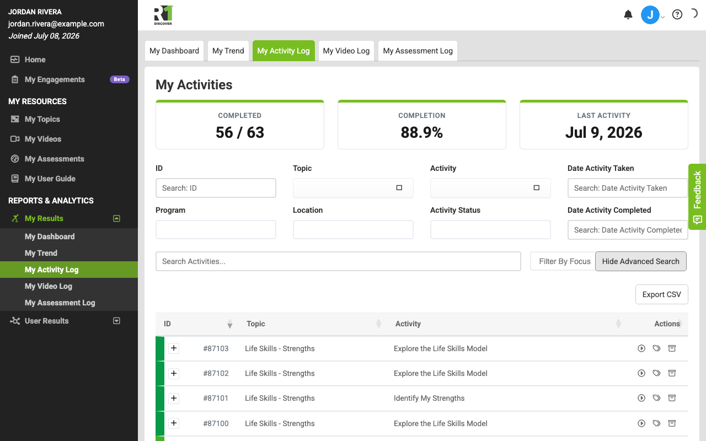The height and width of the screenshot is (441, 706).
Task: Open the notifications bell
Action: pos(628,15)
